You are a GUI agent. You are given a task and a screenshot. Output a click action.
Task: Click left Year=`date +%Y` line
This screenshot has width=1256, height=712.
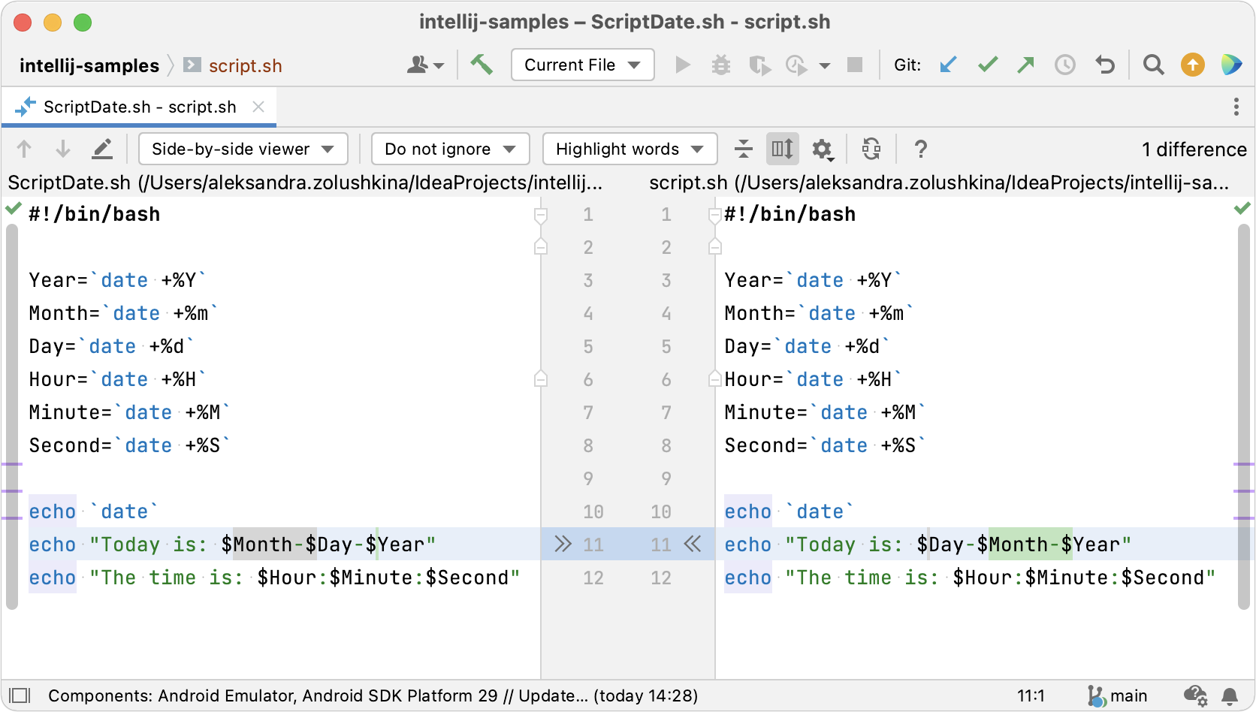tap(117, 280)
